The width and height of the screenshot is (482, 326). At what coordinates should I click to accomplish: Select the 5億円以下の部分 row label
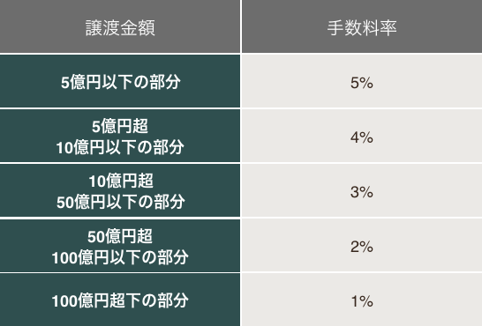coord(120,81)
